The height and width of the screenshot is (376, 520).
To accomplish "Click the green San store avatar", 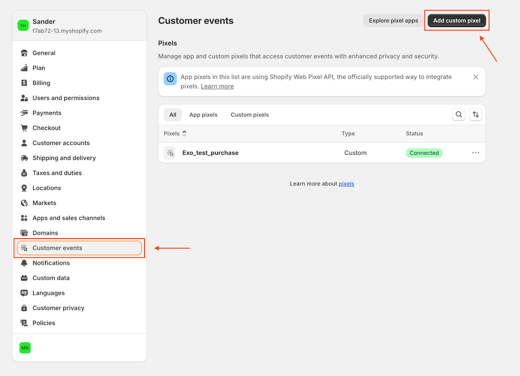I will pyautogui.click(x=23, y=25).
